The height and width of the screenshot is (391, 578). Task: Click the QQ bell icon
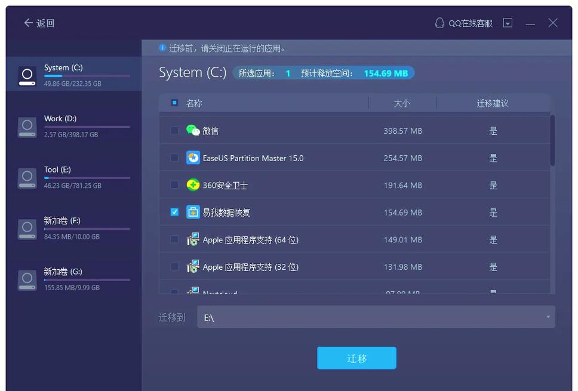point(439,23)
